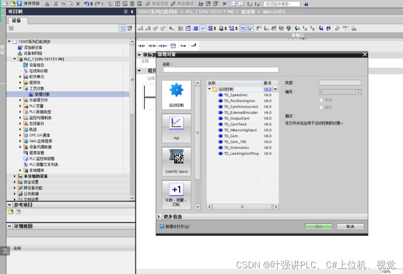This screenshot has width=403, height=274.
Task: Select the 自动 radio button
Action: pyautogui.click(x=321, y=107)
